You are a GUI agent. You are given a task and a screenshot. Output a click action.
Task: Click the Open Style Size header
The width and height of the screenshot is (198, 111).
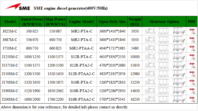pyautogui.click(x=112, y=22)
